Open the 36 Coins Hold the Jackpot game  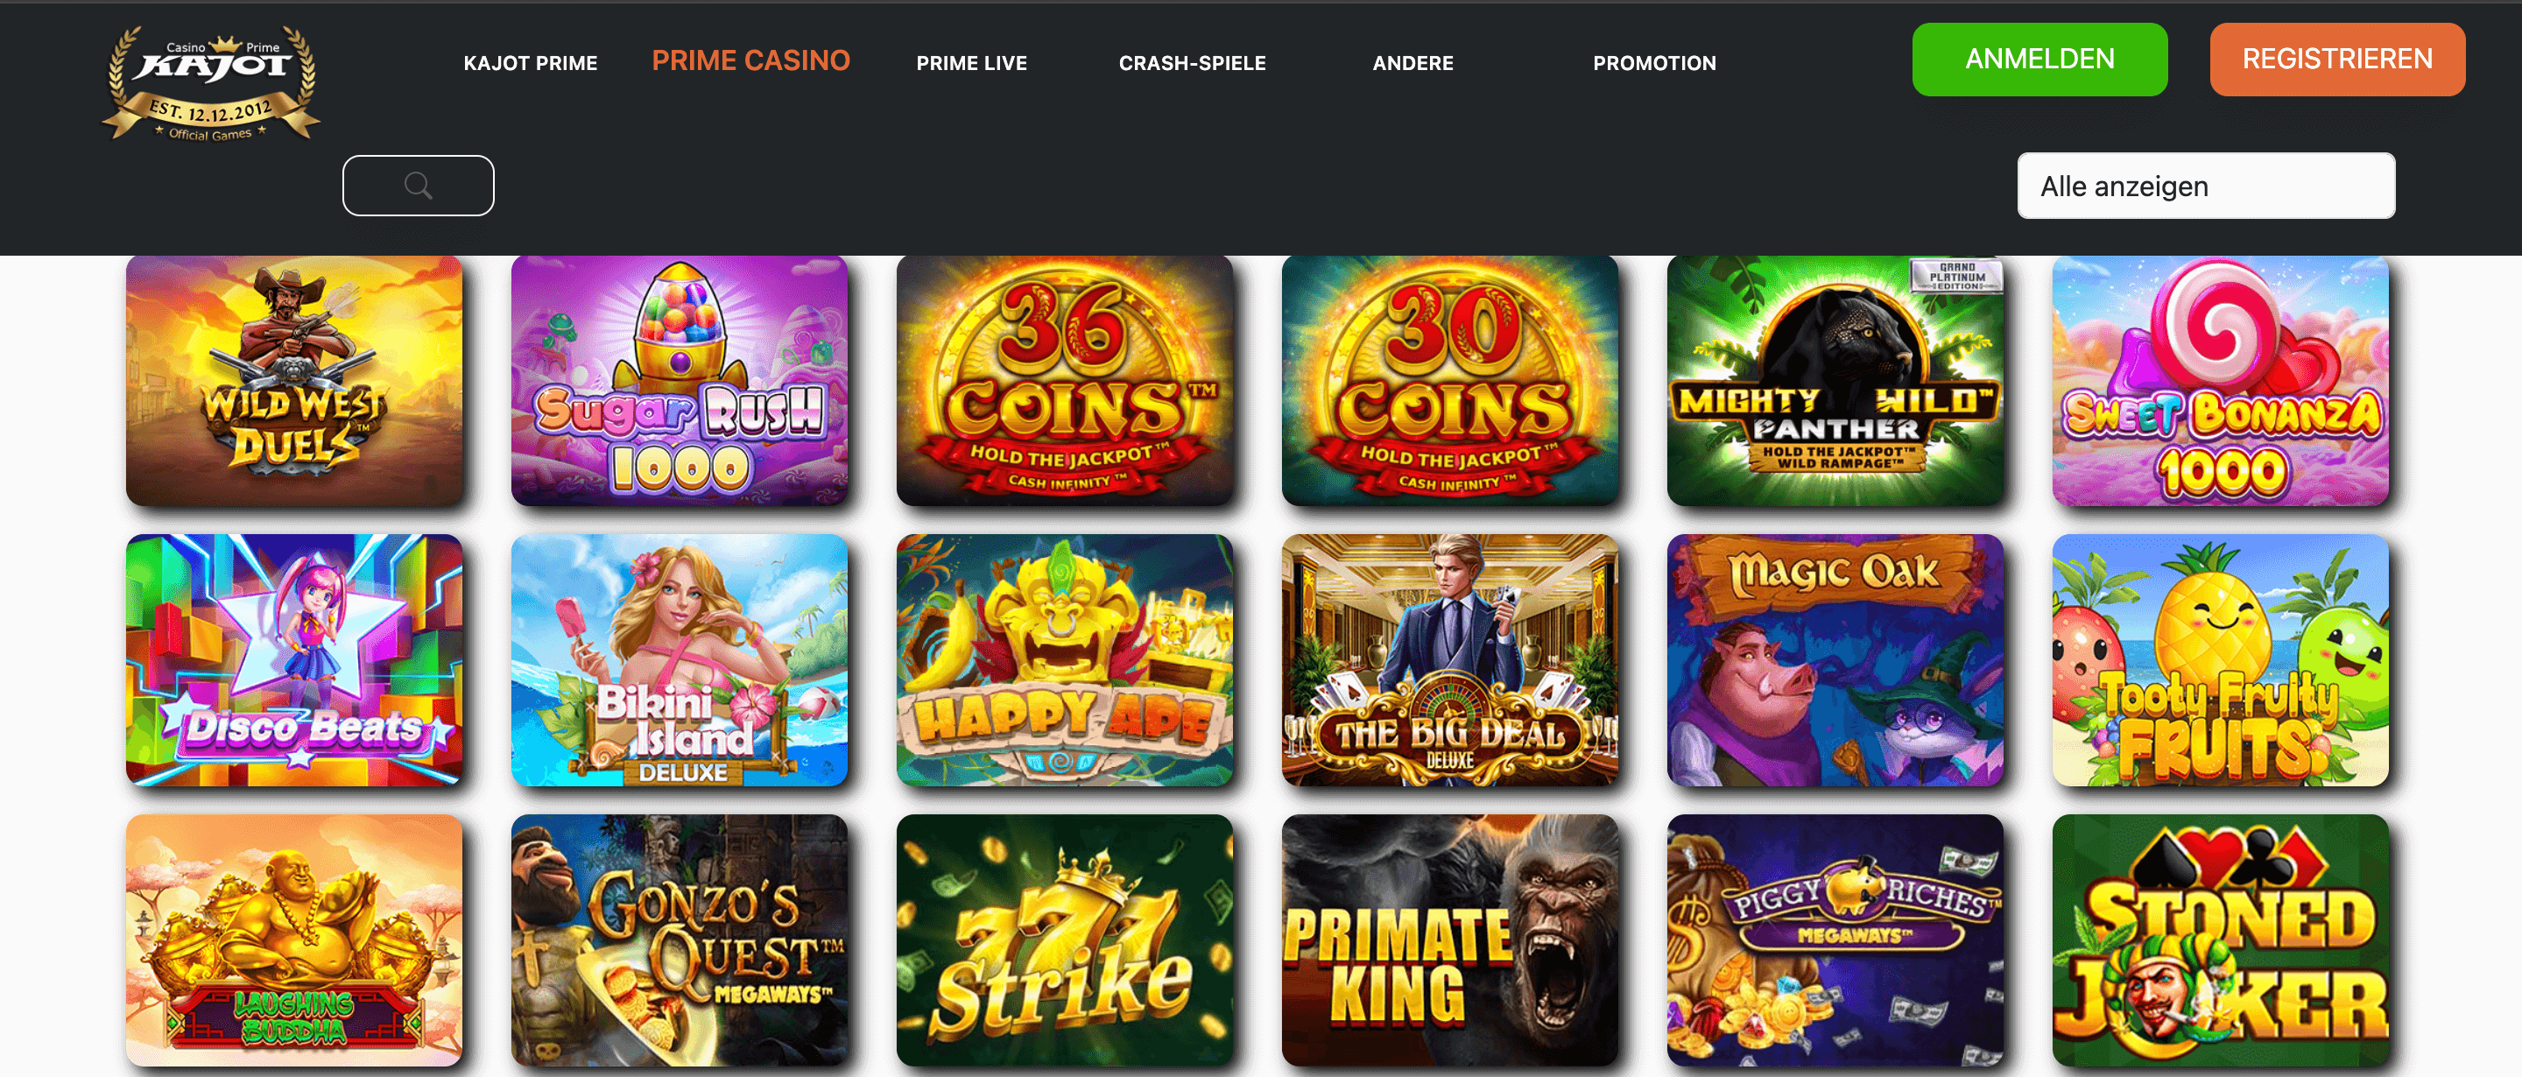pyautogui.click(x=1065, y=381)
